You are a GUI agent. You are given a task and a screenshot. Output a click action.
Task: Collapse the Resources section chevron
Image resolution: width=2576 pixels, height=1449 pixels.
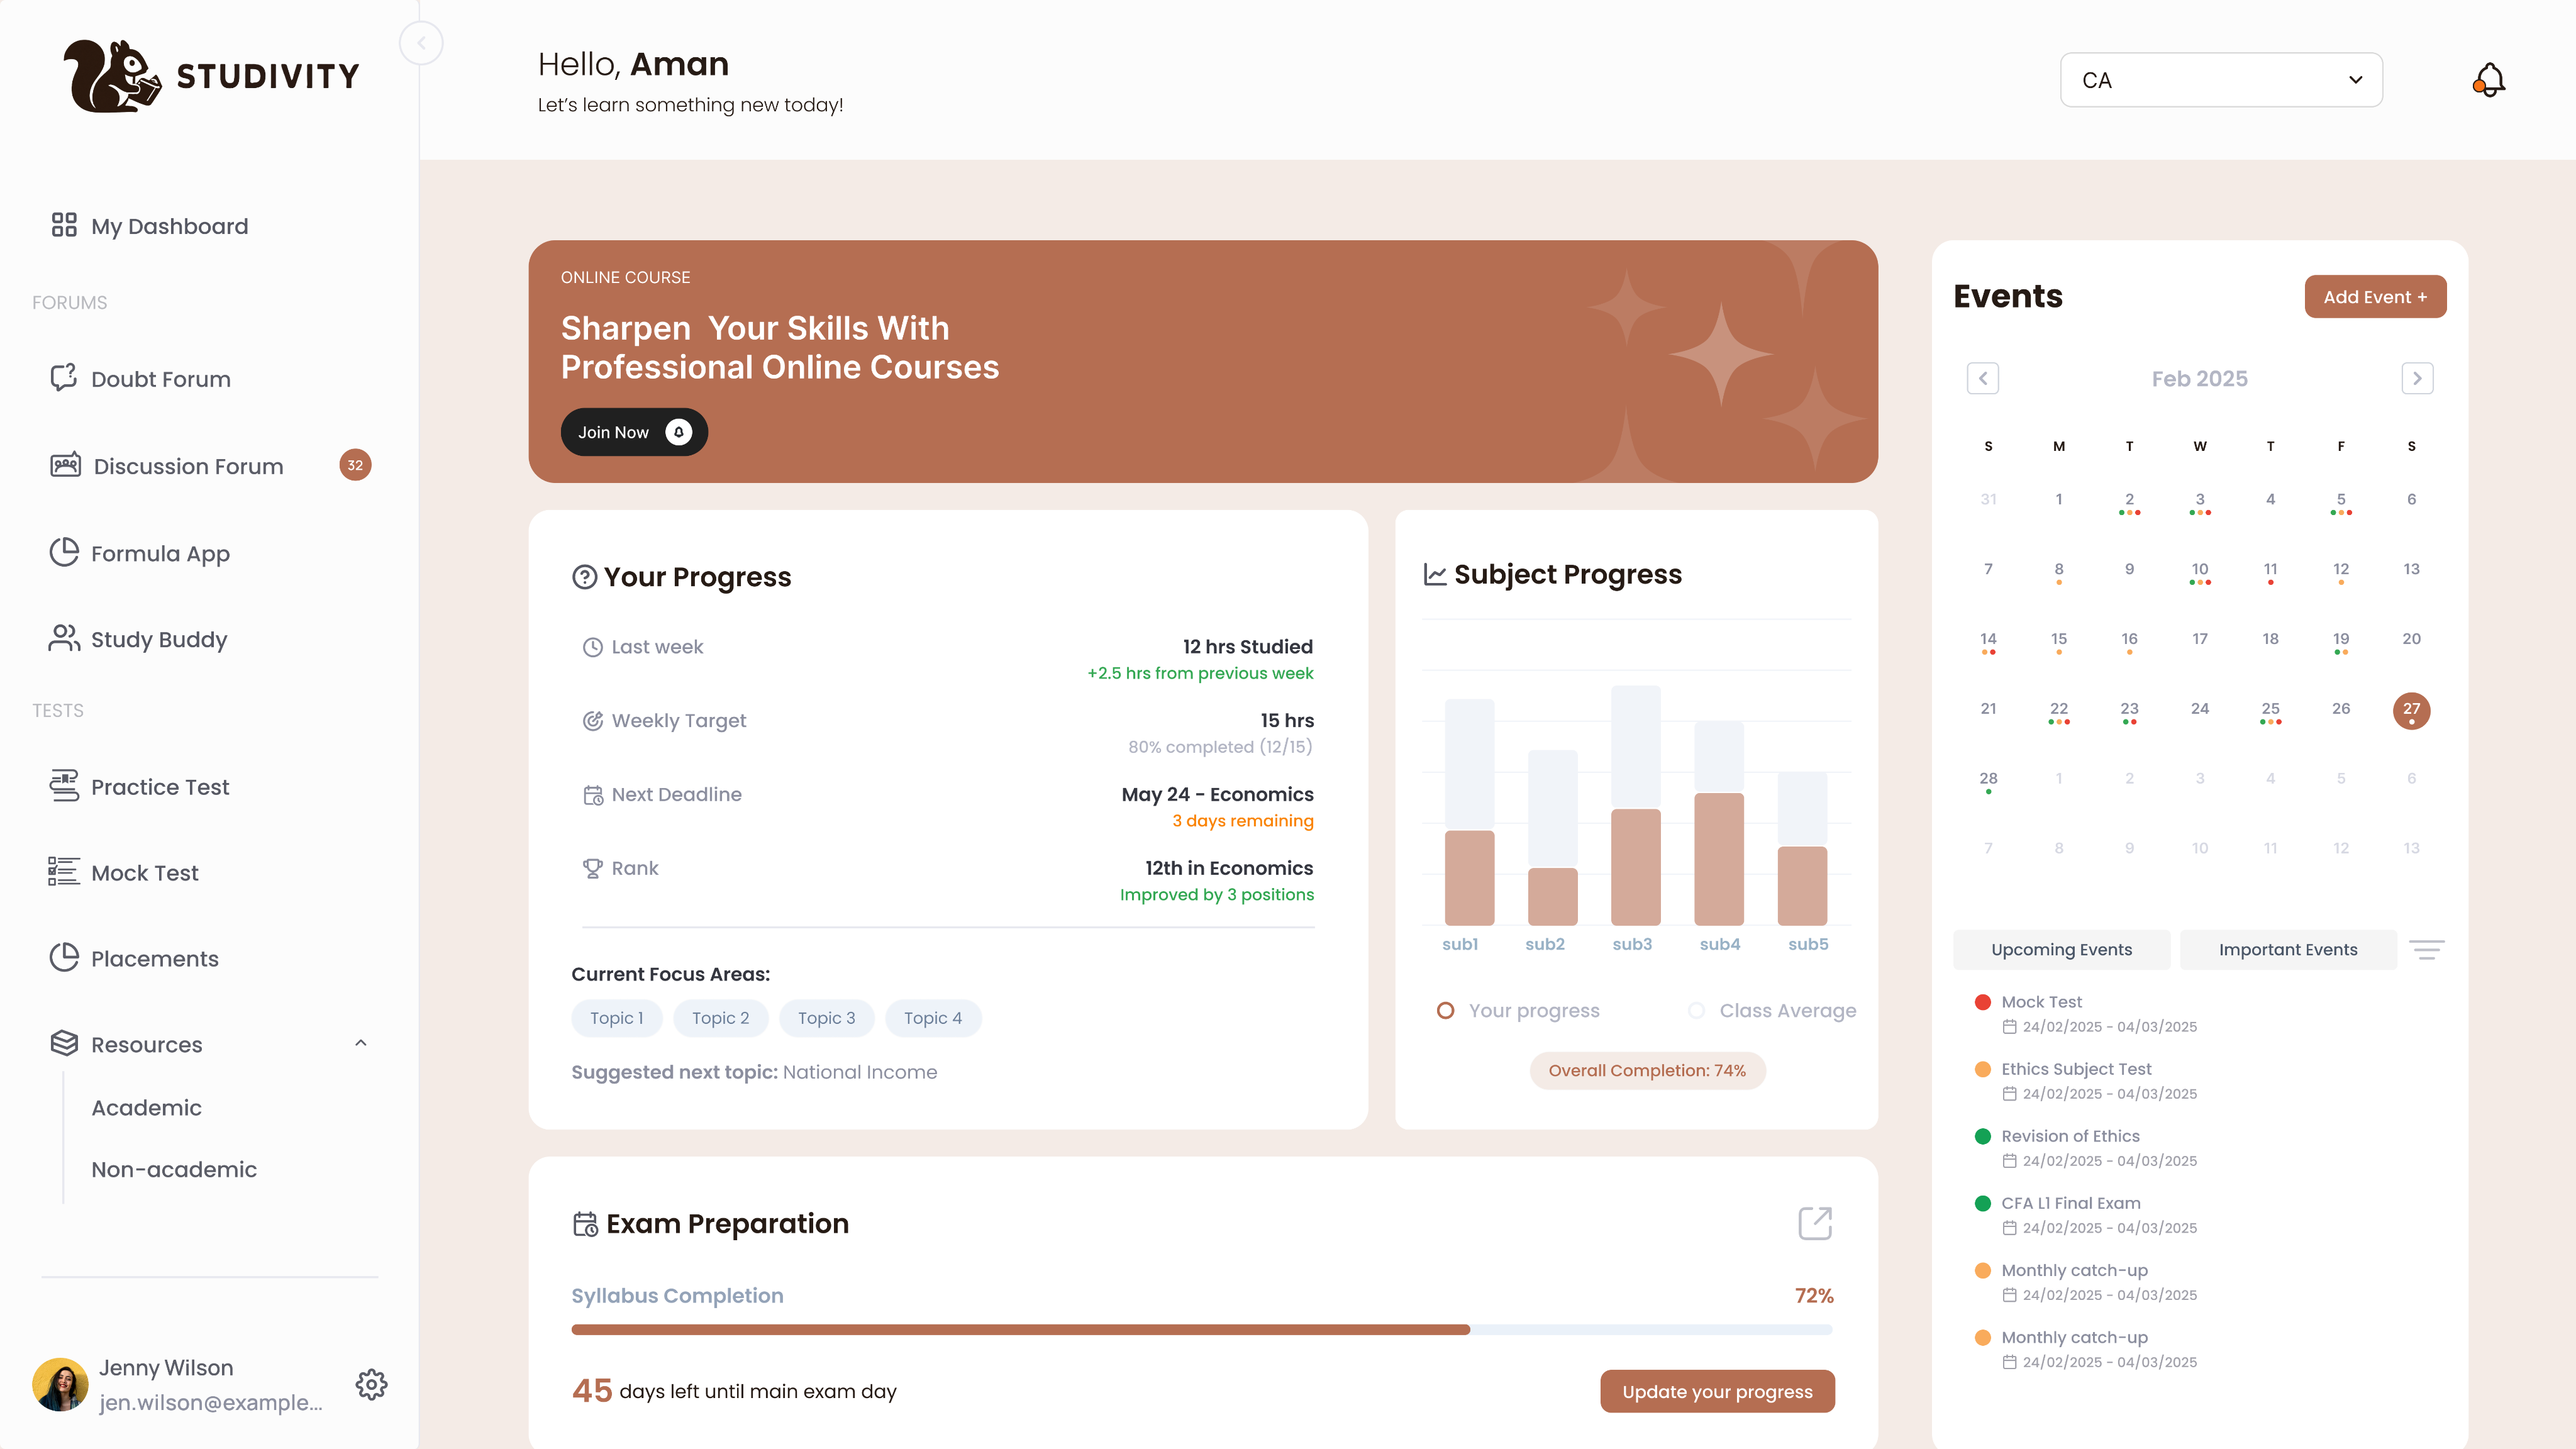(361, 1043)
